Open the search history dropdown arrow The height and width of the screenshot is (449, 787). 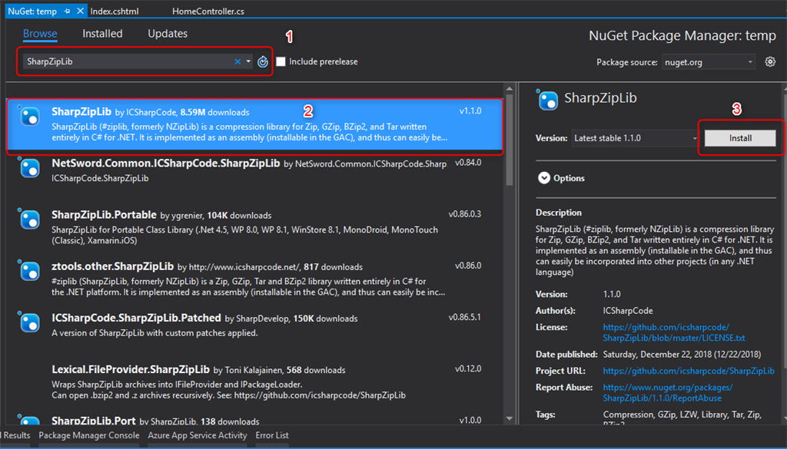[x=249, y=61]
